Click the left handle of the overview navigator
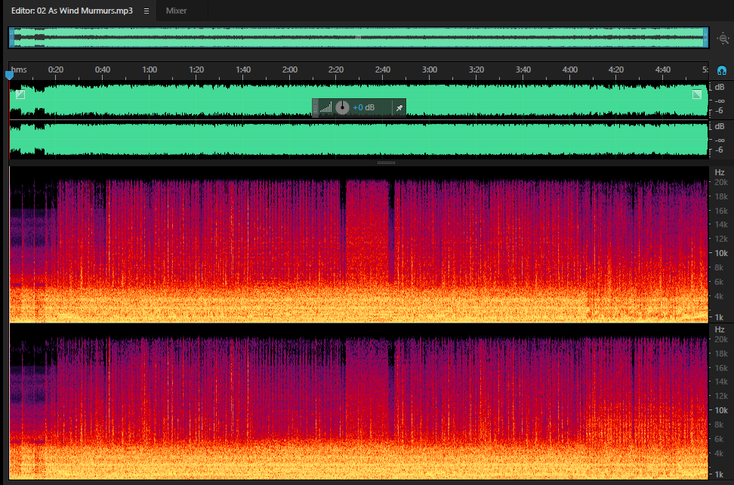 [x=11, y=38]
